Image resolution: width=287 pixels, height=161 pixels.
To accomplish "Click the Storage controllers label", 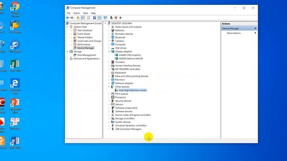I will tap(125, 119).
